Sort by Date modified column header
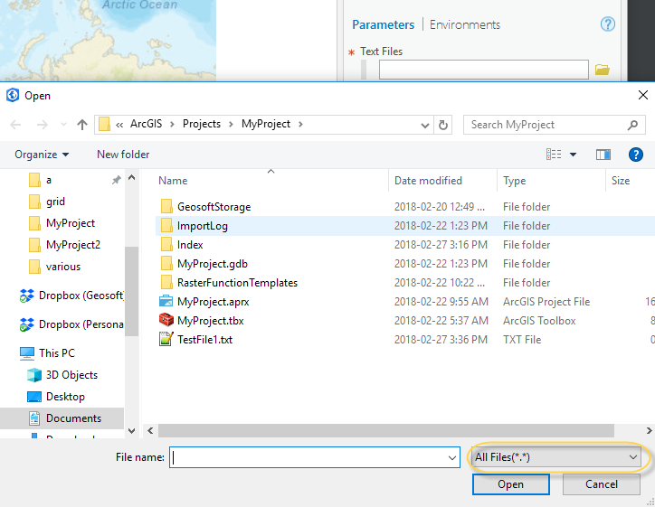Viewport: 655px width, 507px height. [x=428, y=181]
